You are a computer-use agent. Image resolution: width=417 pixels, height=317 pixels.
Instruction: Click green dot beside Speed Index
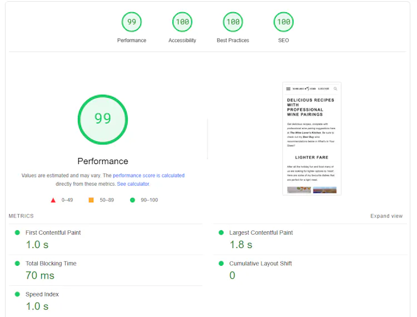pos(17,294)
